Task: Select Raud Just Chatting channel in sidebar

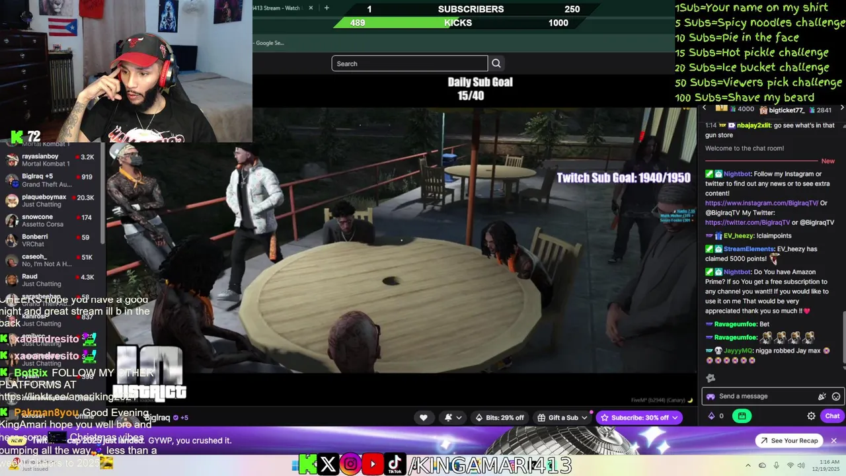Action: (x=52, y=280)
